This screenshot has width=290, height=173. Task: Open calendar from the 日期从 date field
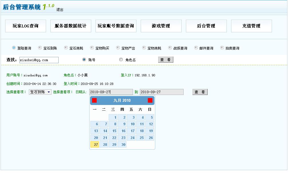coord(111,92)
